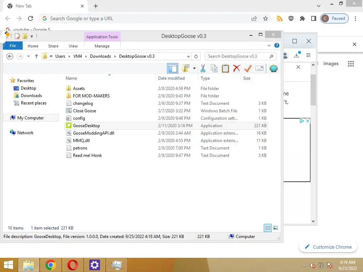Click Downloads in the address breadcrumb
This screenshot has height=272, width=363.
(100, 56)
